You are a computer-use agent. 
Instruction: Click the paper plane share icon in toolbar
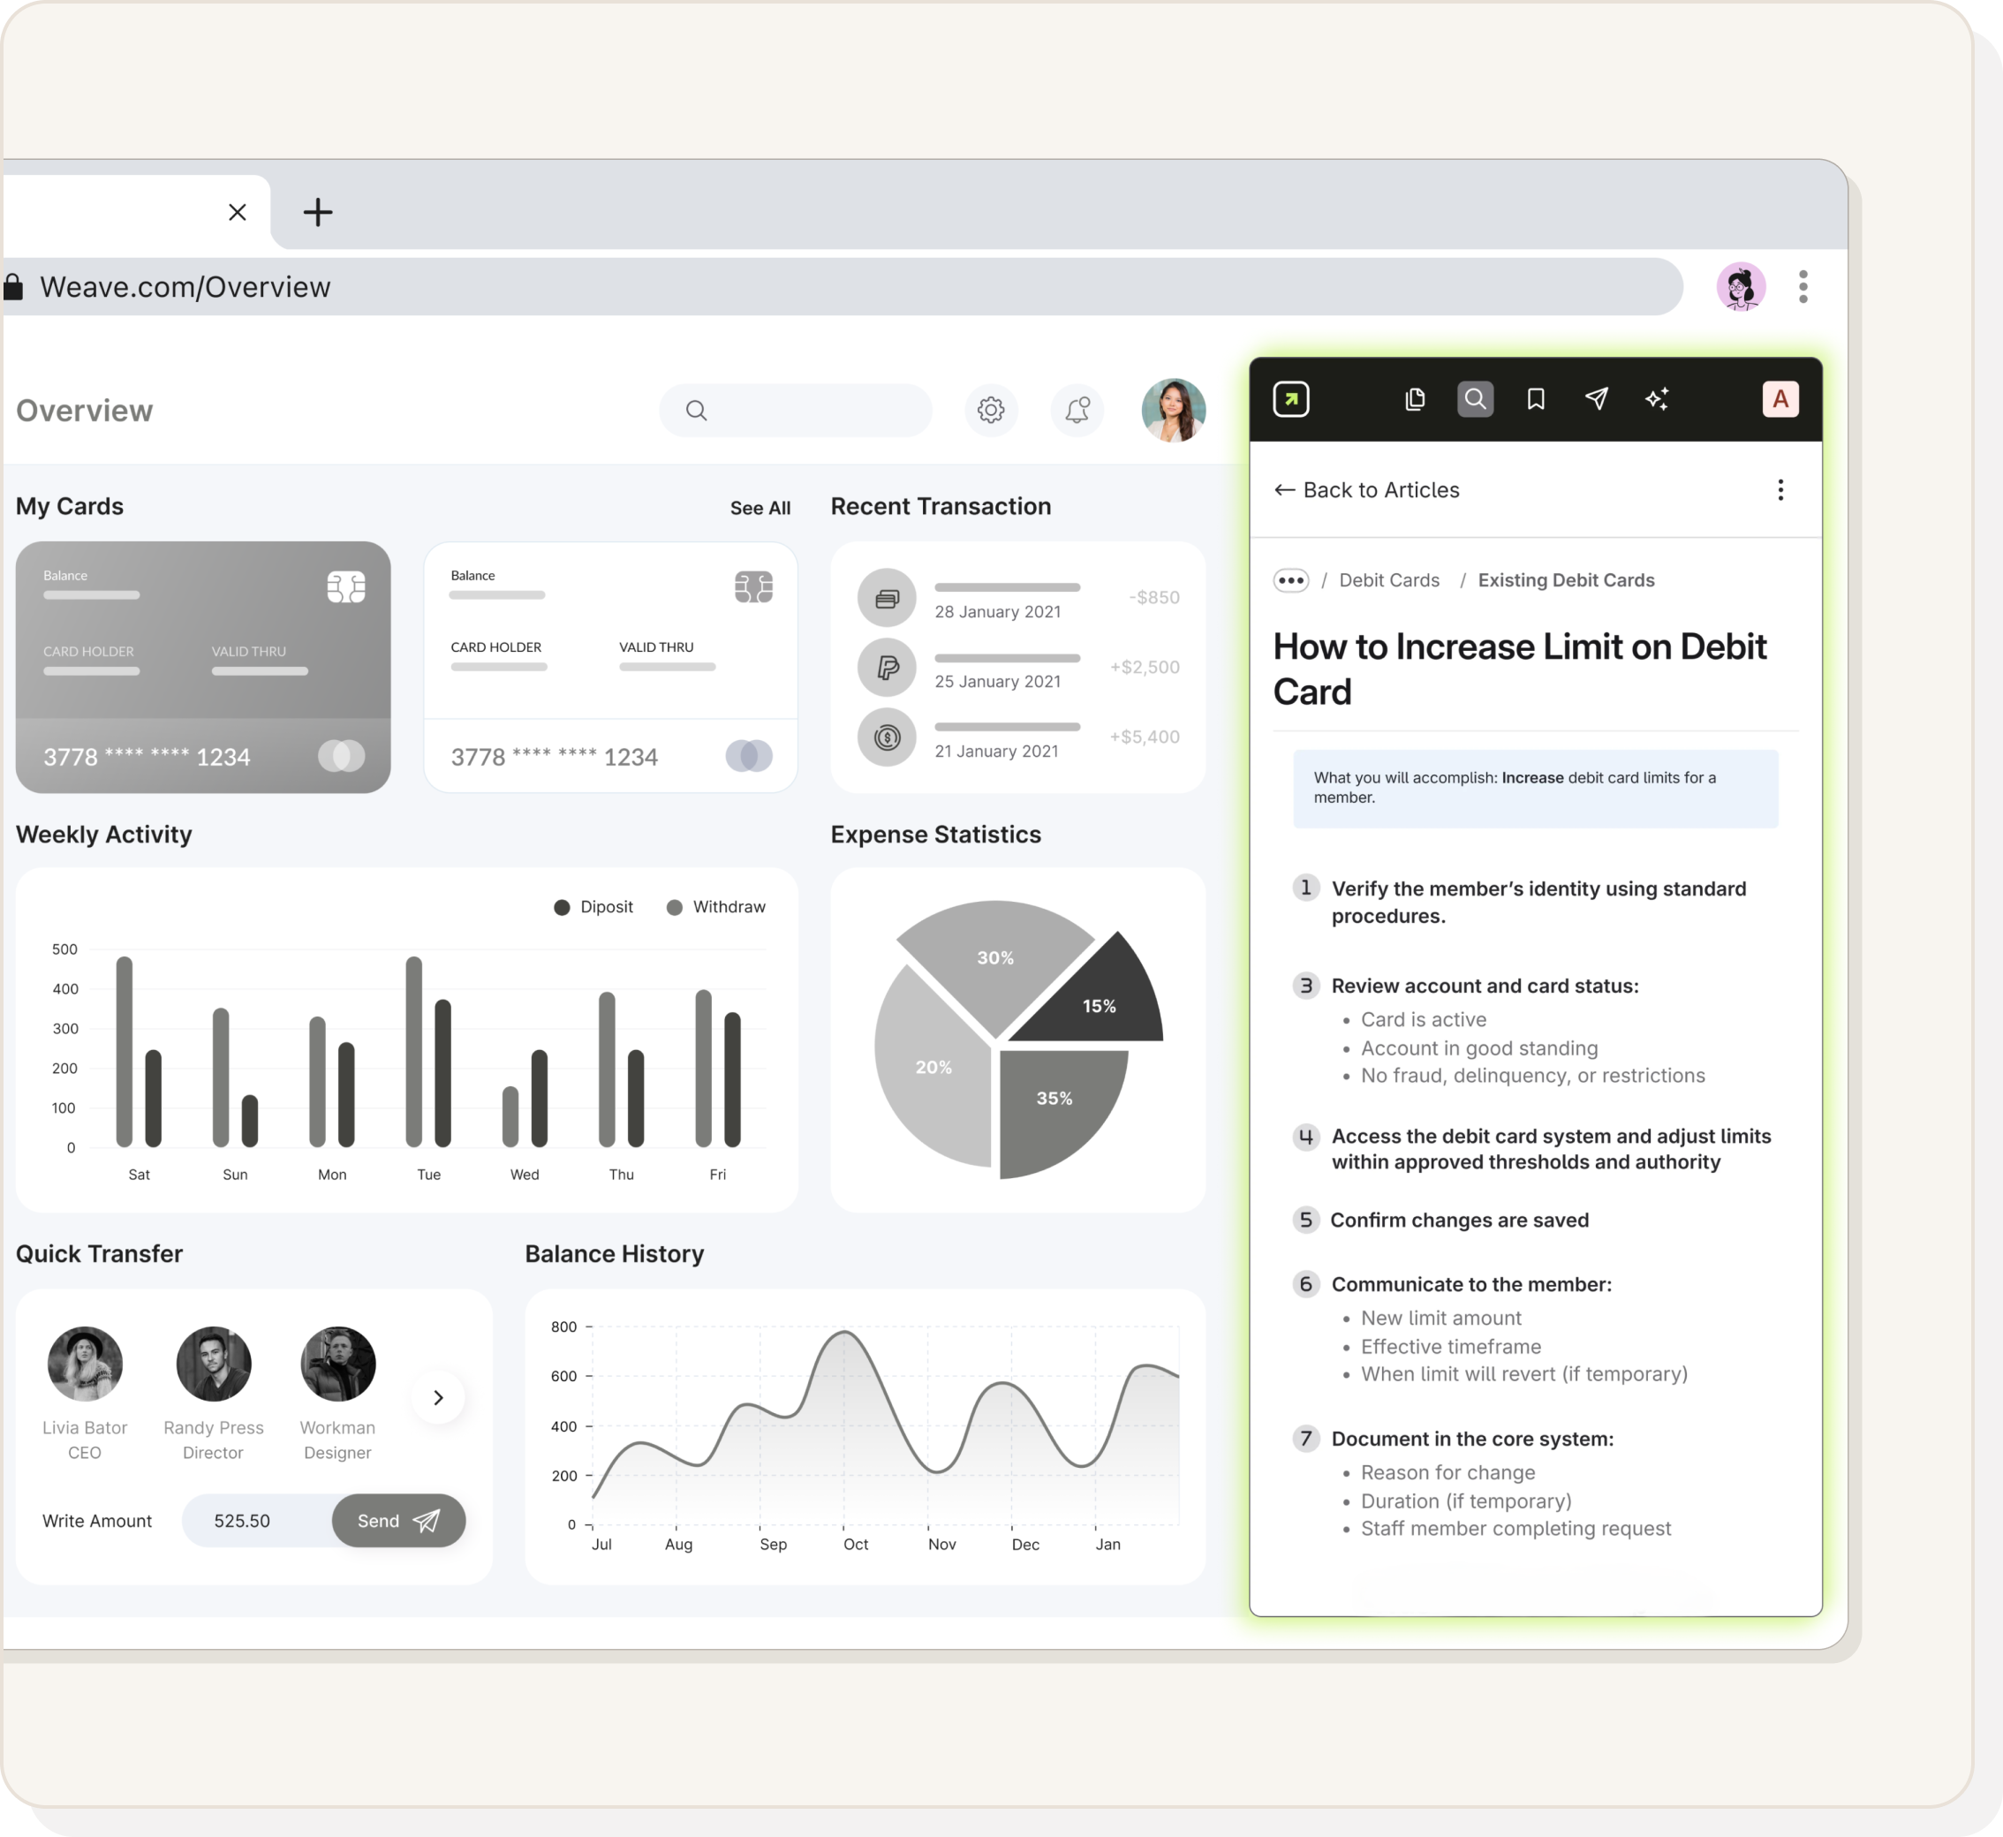click(x=1597, y=399)
